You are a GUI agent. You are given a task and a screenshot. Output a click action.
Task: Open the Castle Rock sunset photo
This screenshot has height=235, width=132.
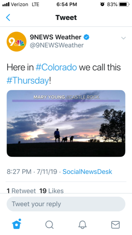coord(66,123)
